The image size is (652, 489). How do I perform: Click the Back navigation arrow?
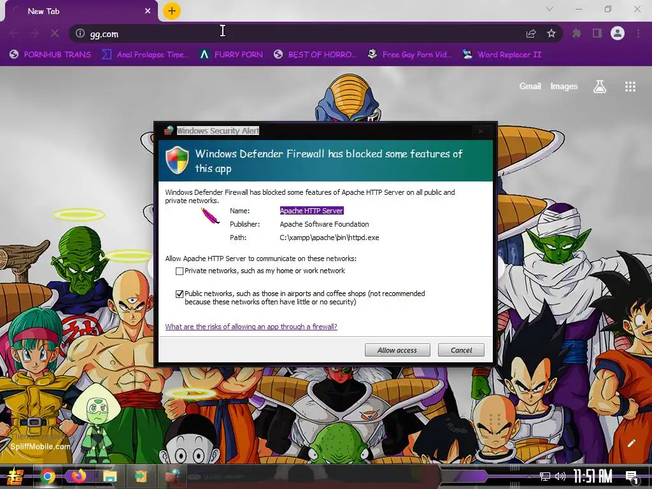(14, 33)
